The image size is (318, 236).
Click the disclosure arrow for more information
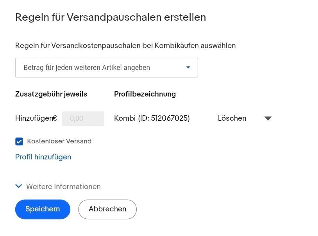coord(18,186)
